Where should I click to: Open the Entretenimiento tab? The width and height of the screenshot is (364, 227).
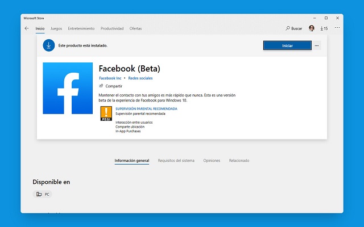81,28
